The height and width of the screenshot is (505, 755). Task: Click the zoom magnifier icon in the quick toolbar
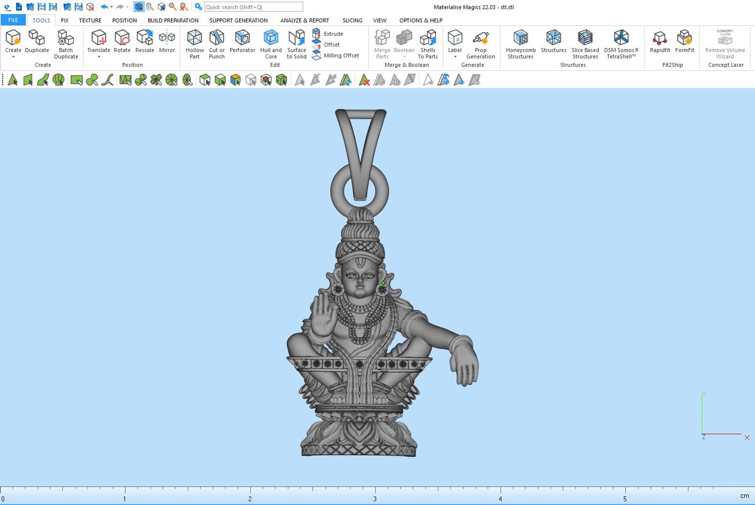pos(173,7)
